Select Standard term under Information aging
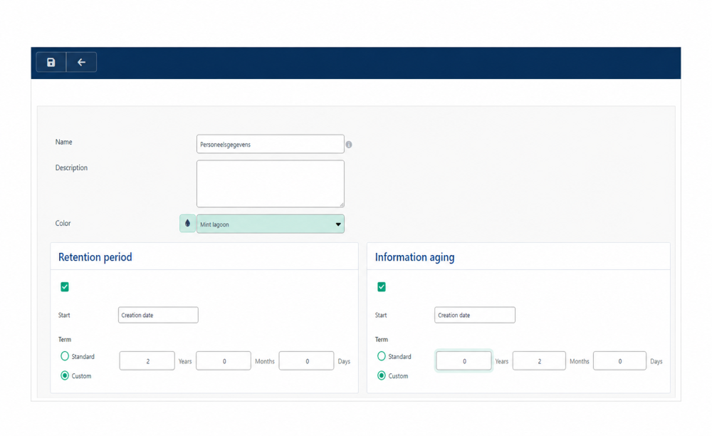 (x=382, y=356)
